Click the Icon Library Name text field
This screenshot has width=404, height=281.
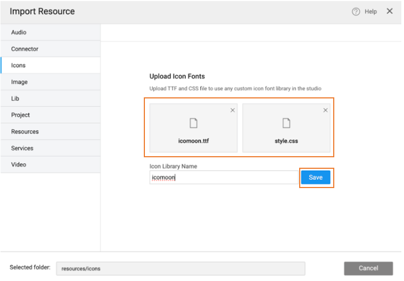click(x=224, y=178)
